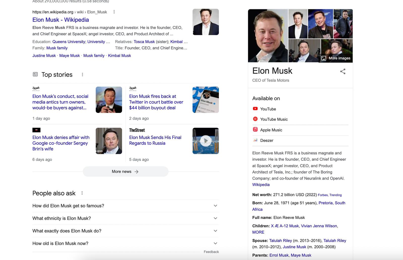The width and height of the screenshot is (403, 260).
Task: Click the YouTube Music icon
Action: pyautogui.click(x=255, y=119)
